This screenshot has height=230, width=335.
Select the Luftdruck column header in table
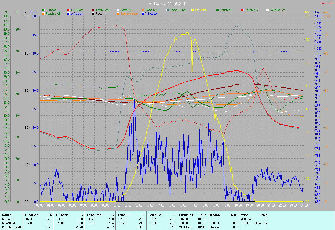186,215
